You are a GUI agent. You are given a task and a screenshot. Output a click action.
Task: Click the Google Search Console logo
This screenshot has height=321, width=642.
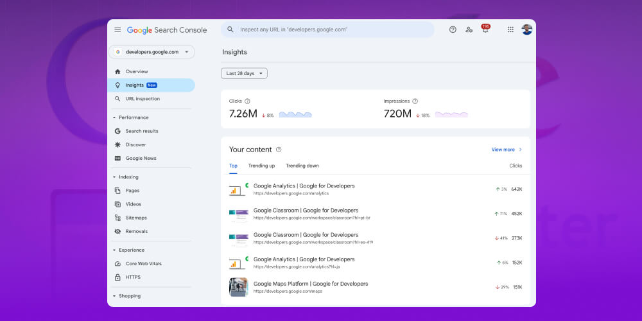click(x=167, y=30)
